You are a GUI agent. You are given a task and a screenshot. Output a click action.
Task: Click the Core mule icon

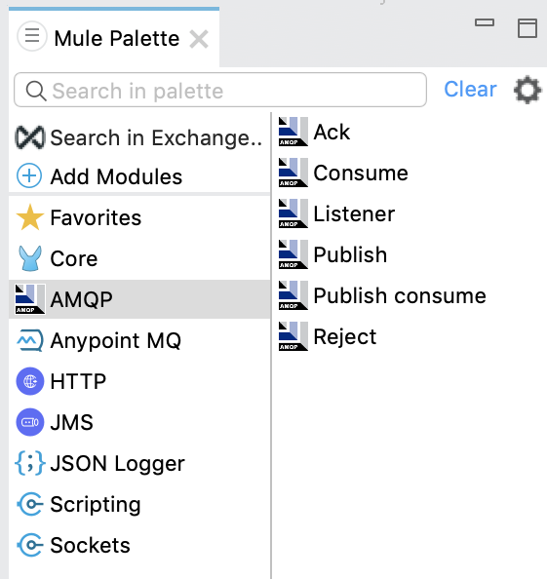pyautogui.click(x=30, y=258)
